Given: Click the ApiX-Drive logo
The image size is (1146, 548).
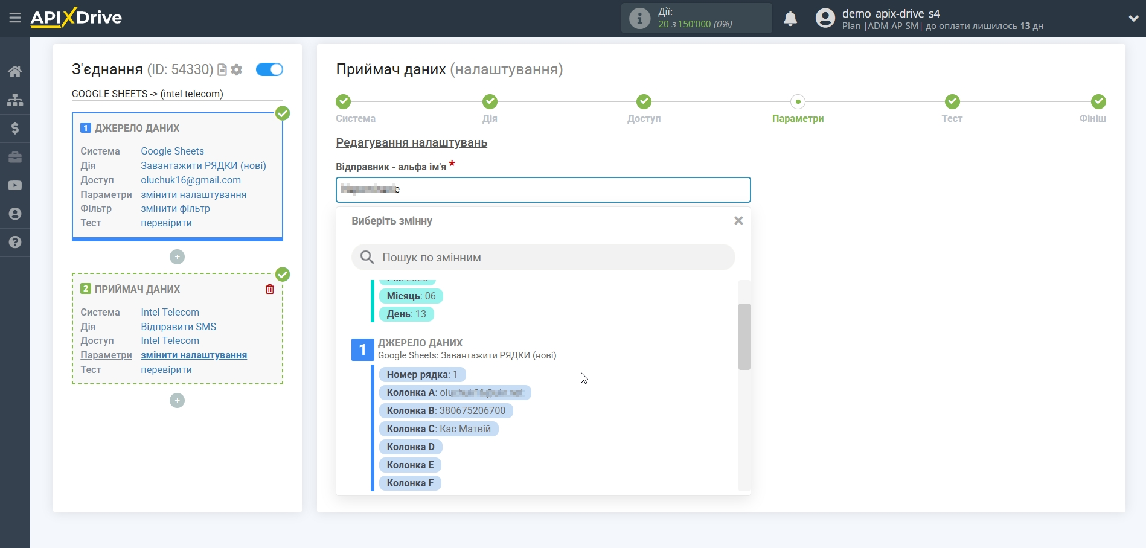Looking at the screenshot, I should coord(76,18).
